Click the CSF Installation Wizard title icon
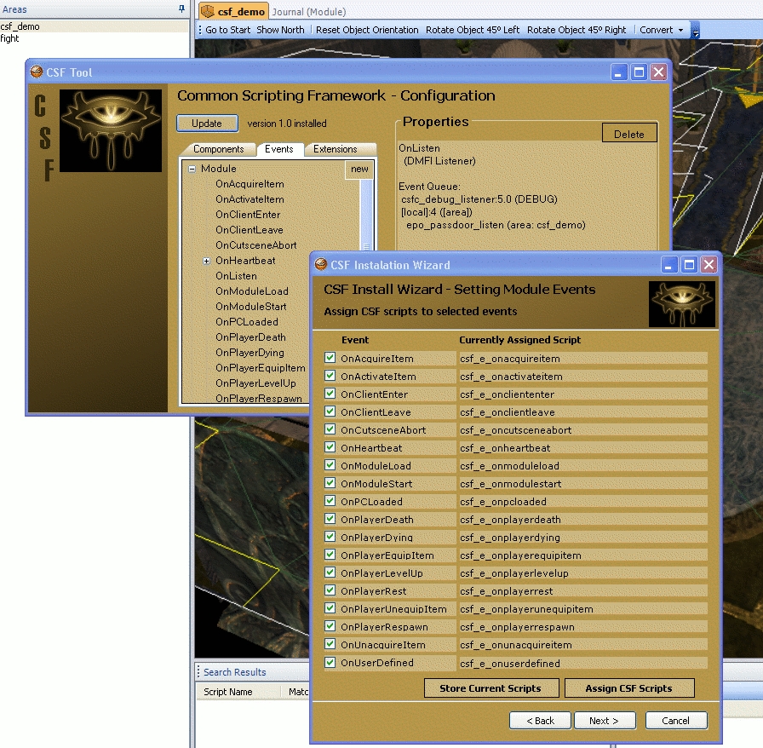 point(321,265)
